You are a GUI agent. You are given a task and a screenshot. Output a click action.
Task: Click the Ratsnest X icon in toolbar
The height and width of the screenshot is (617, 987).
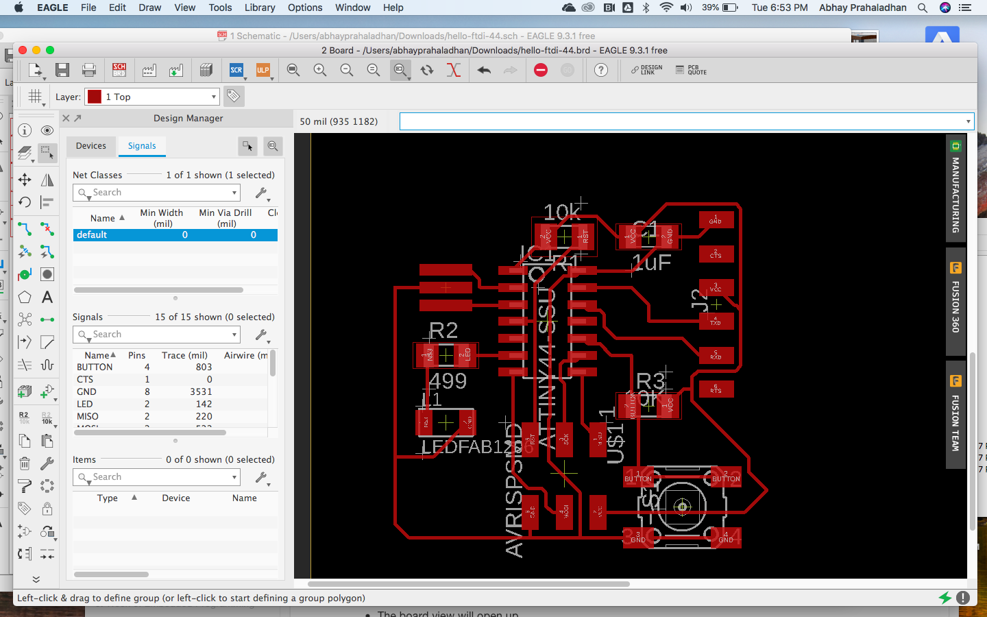(x=453, y=70)
